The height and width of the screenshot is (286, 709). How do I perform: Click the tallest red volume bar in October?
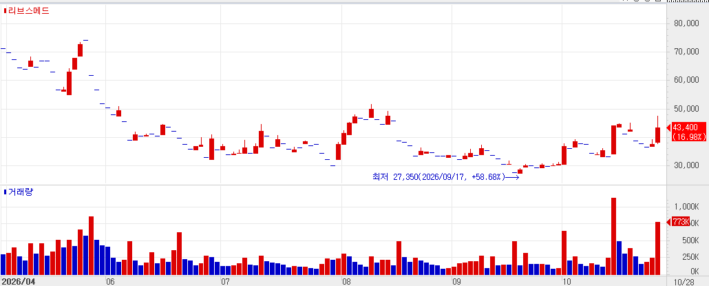tap(613, 236)
